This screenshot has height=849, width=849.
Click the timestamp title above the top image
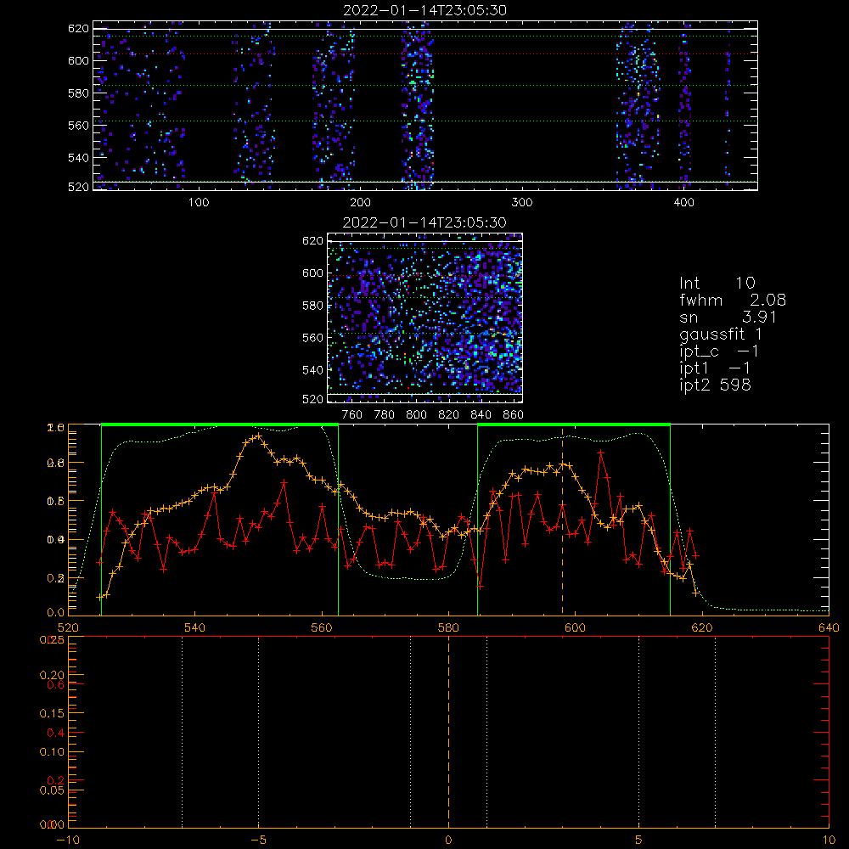point(425,10)
